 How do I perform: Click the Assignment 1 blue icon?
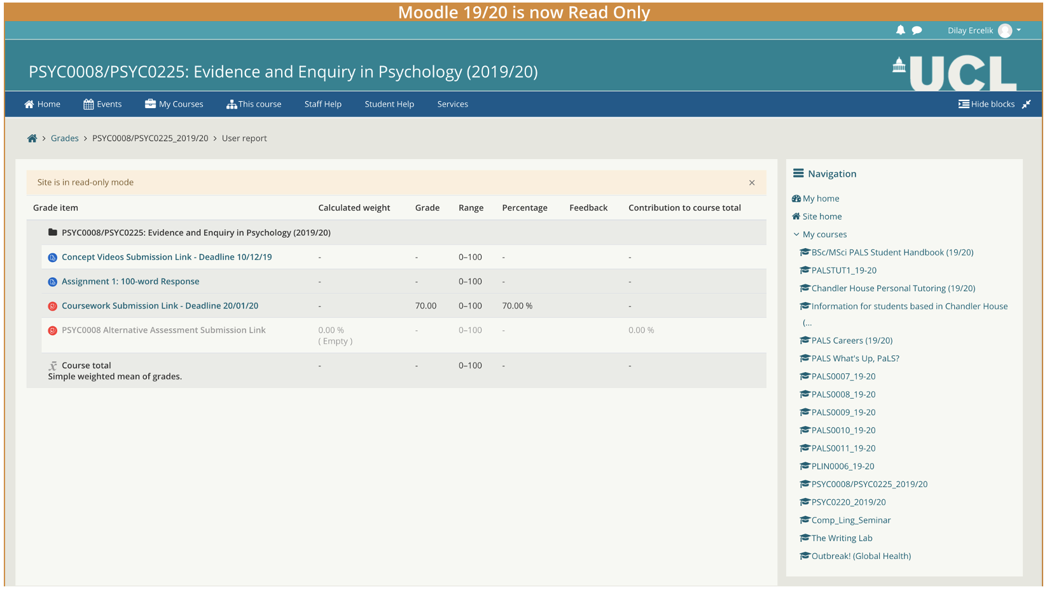pyautogui.click(x=53, y=282)
